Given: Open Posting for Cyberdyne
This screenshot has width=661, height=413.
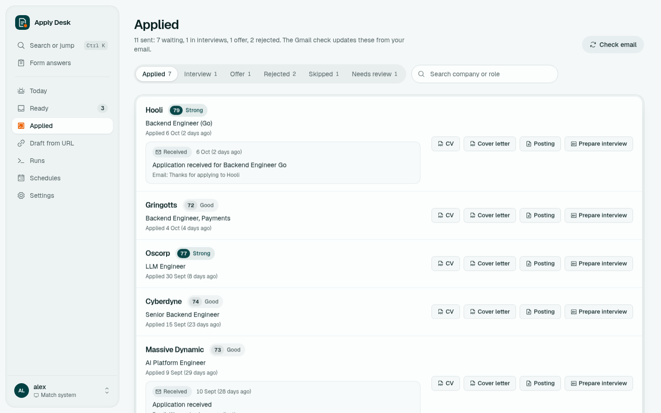Looking at the screenshot, I should 540,312.
